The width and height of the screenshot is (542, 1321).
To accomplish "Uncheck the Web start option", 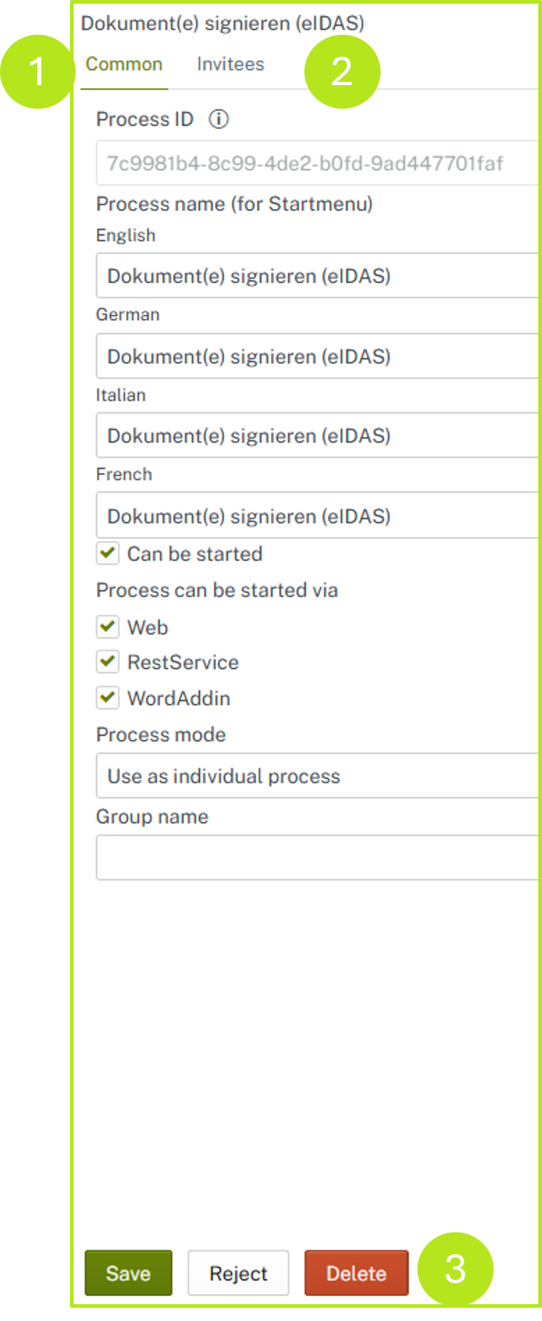I will click(108, 627).
